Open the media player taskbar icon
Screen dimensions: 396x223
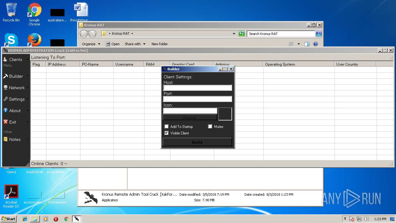point(45,219)
